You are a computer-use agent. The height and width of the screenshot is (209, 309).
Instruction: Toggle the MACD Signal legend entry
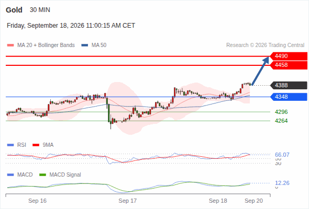[60, 175]
